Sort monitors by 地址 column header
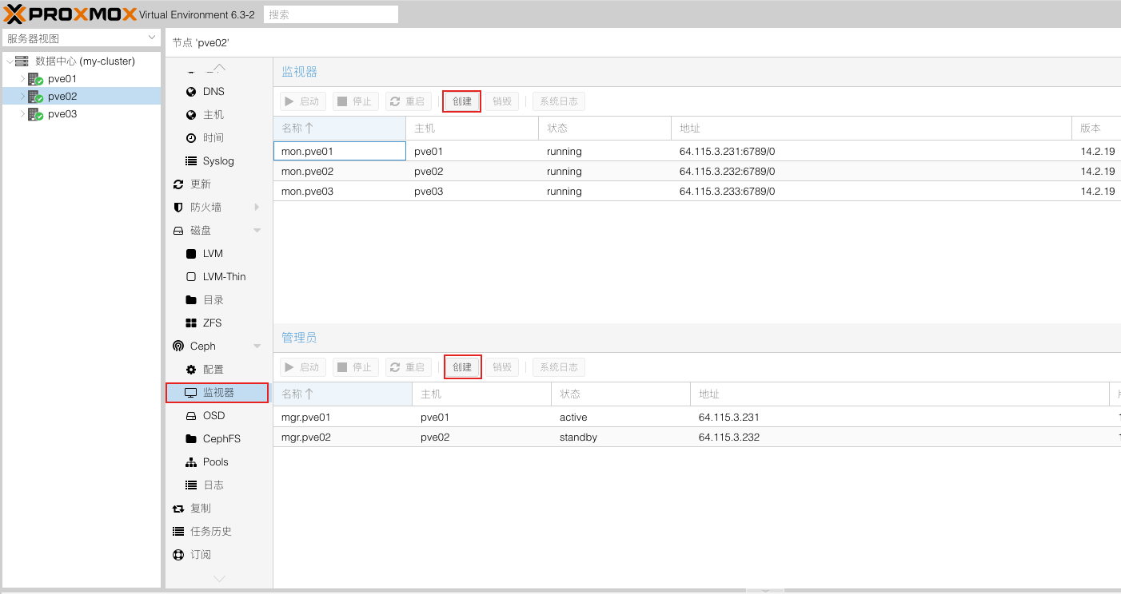 pos(872,128)
